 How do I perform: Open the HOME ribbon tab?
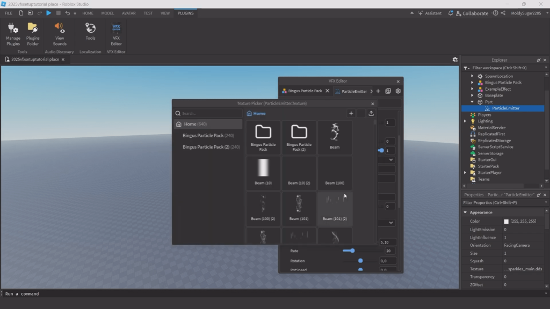(x=88, y=13)
